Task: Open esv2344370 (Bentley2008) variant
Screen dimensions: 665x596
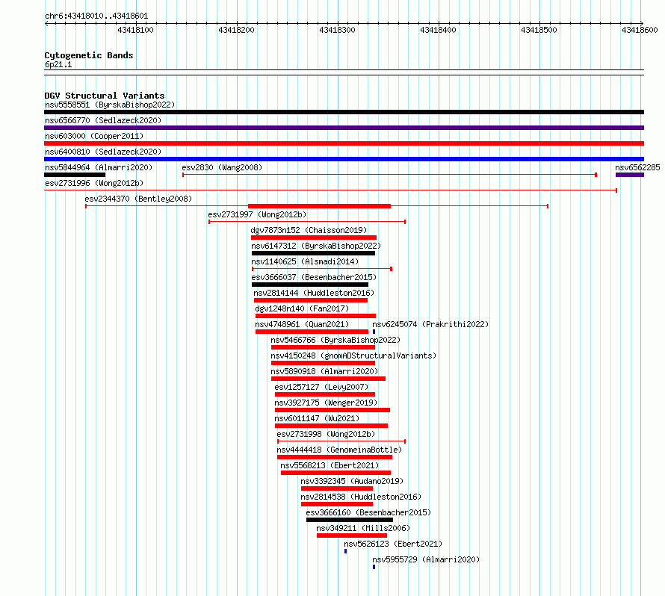Action: pos(138,199)
